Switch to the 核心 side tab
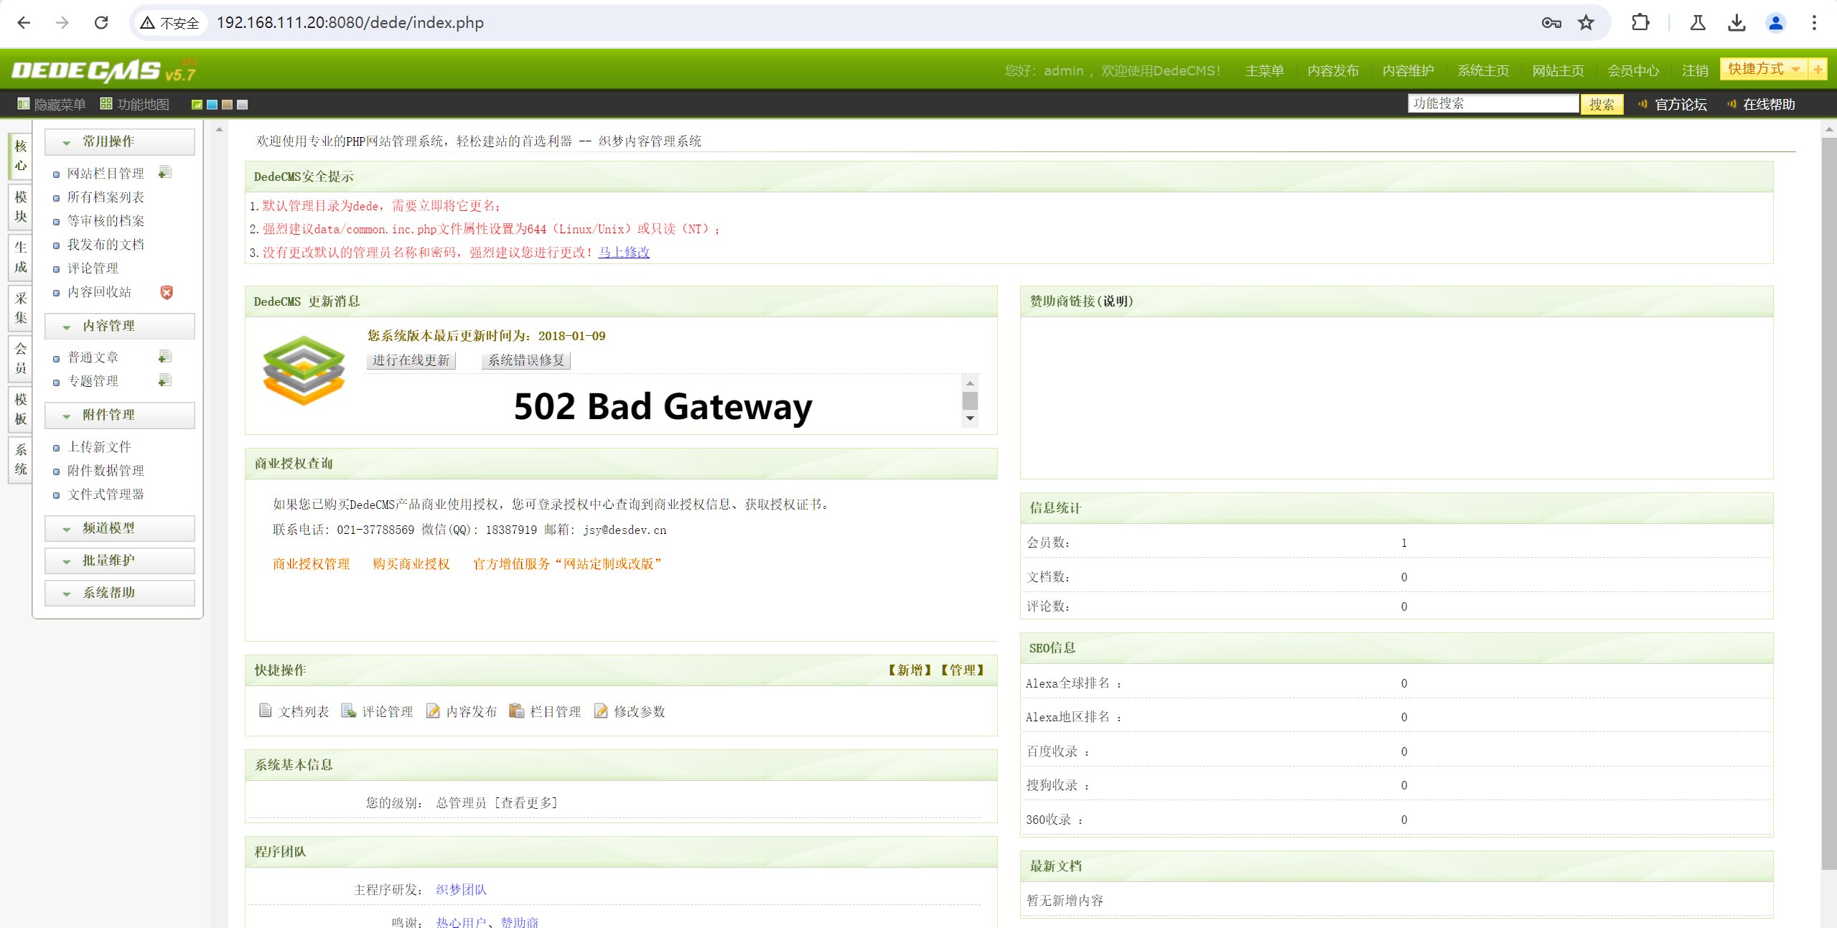This screenshot has width=1837, height=928. click(20, 156)
